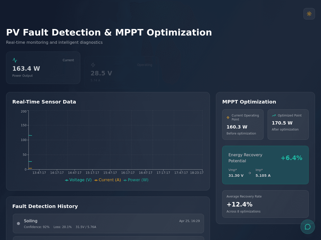
Task: Click the gray status dot on the Soiling row
Action: 18,223
